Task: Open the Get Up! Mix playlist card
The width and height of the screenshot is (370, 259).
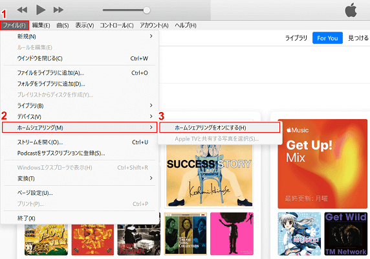Action: [x=322, y=164]
